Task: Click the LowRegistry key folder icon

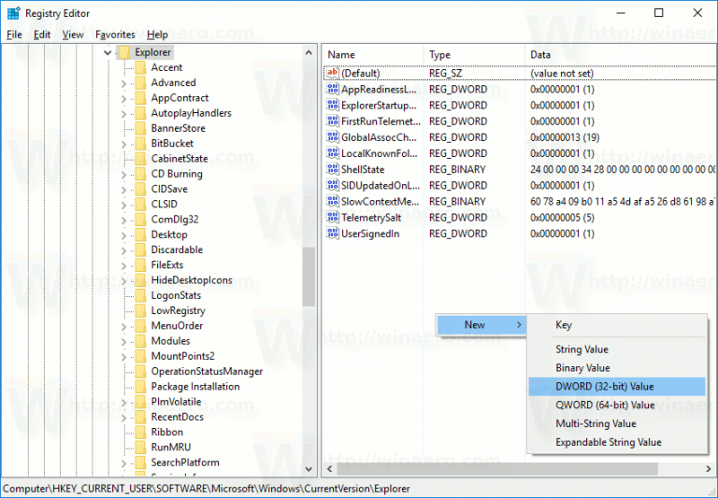Action: [140, 310]
